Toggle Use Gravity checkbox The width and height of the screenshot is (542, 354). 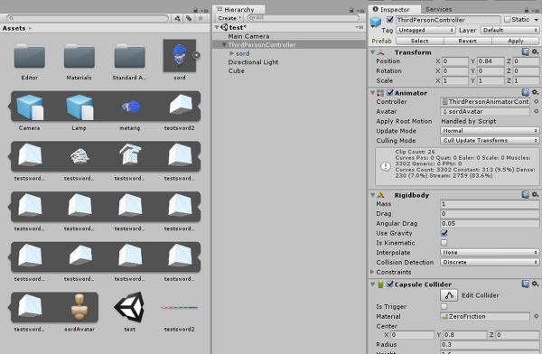[x=444, y=233]
